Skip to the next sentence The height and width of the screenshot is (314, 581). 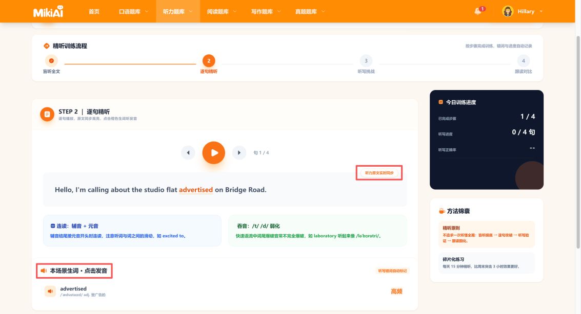click(239, 152)
